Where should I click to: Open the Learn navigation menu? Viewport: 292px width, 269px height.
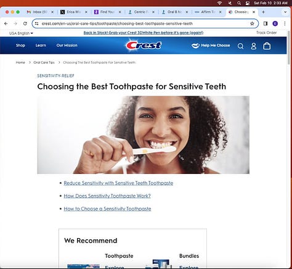click(41, 46)
